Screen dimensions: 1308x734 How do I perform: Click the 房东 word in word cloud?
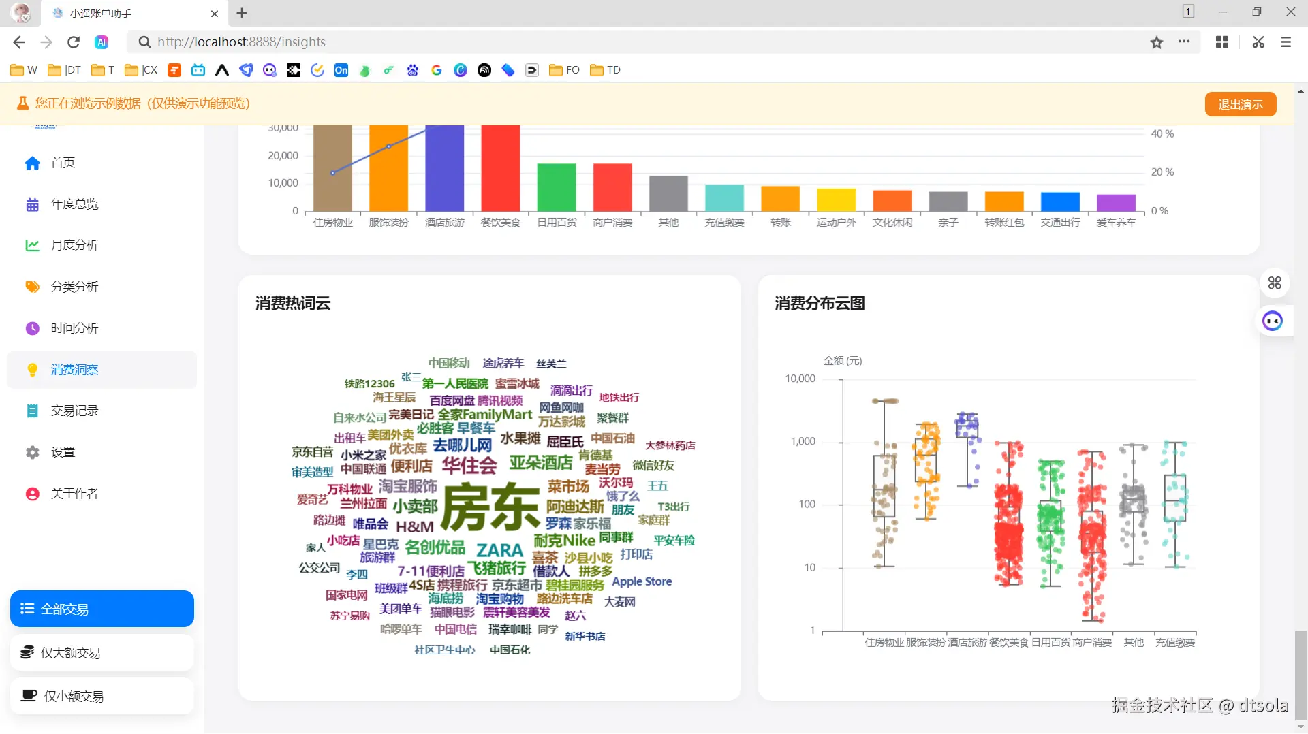(491, 507)
